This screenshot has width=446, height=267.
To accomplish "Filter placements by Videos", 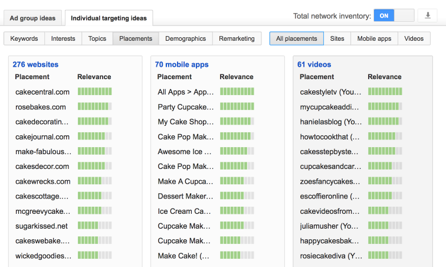I will click(x=414, y=38).
